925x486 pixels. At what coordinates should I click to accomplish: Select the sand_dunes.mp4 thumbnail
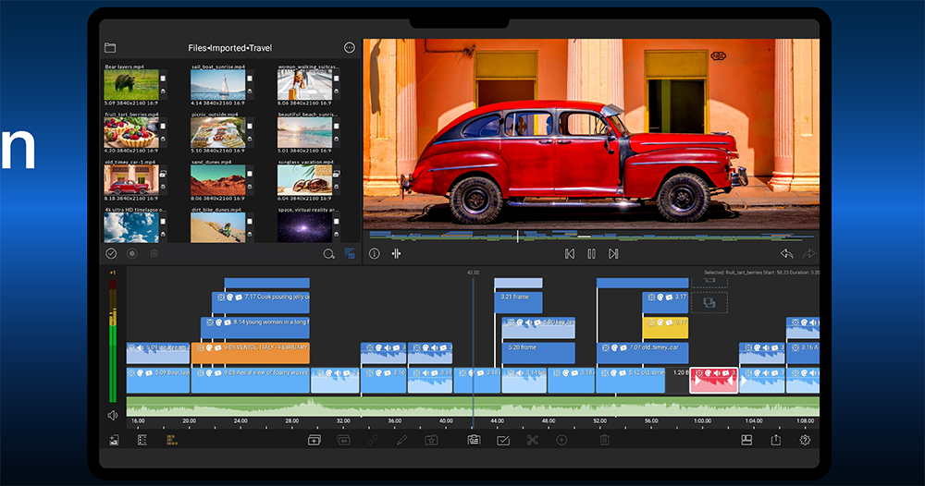[218, 180]
